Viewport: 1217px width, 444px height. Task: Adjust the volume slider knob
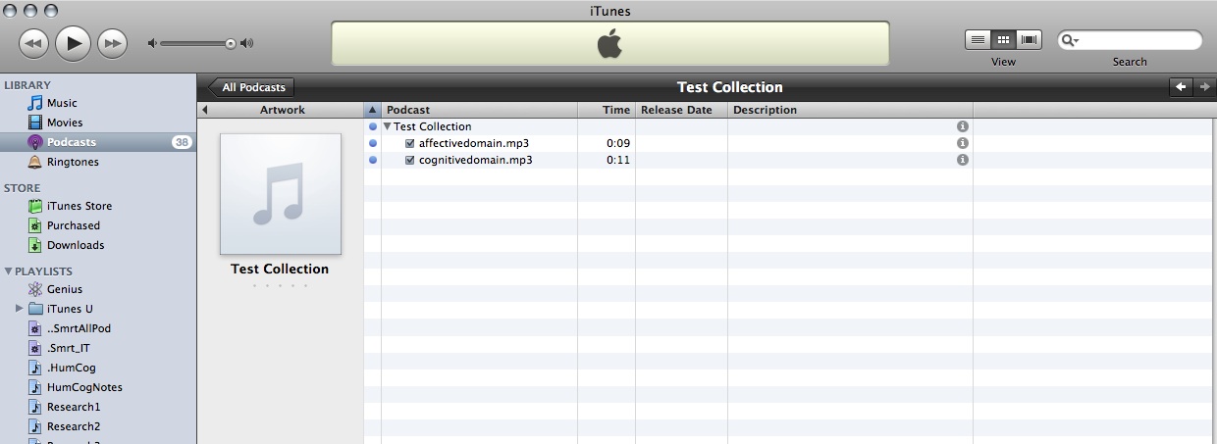231,43
